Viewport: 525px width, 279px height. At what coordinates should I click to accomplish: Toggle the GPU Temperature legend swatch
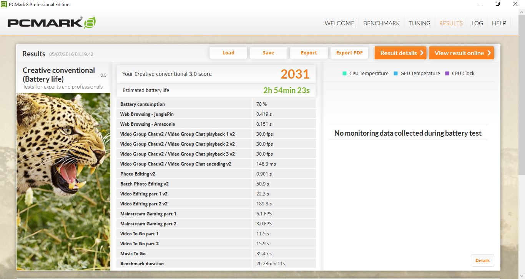395,74
